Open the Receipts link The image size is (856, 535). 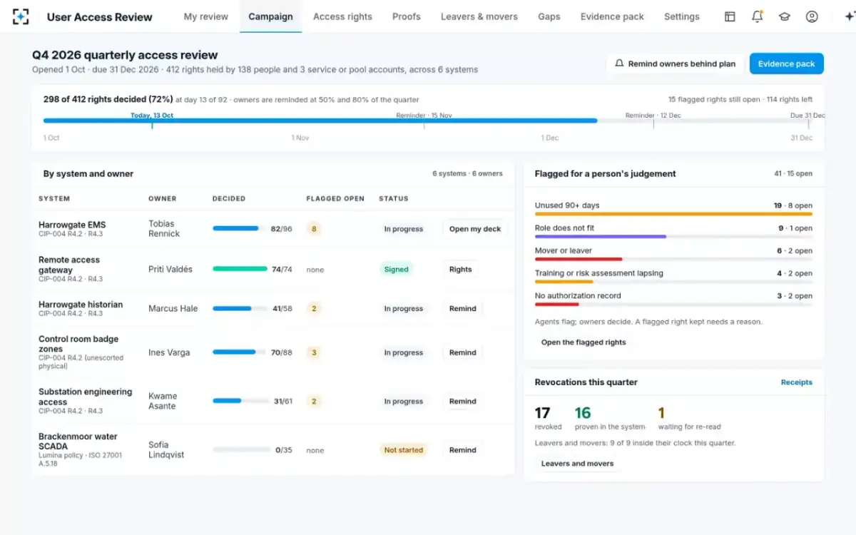[x=796, y=382]
